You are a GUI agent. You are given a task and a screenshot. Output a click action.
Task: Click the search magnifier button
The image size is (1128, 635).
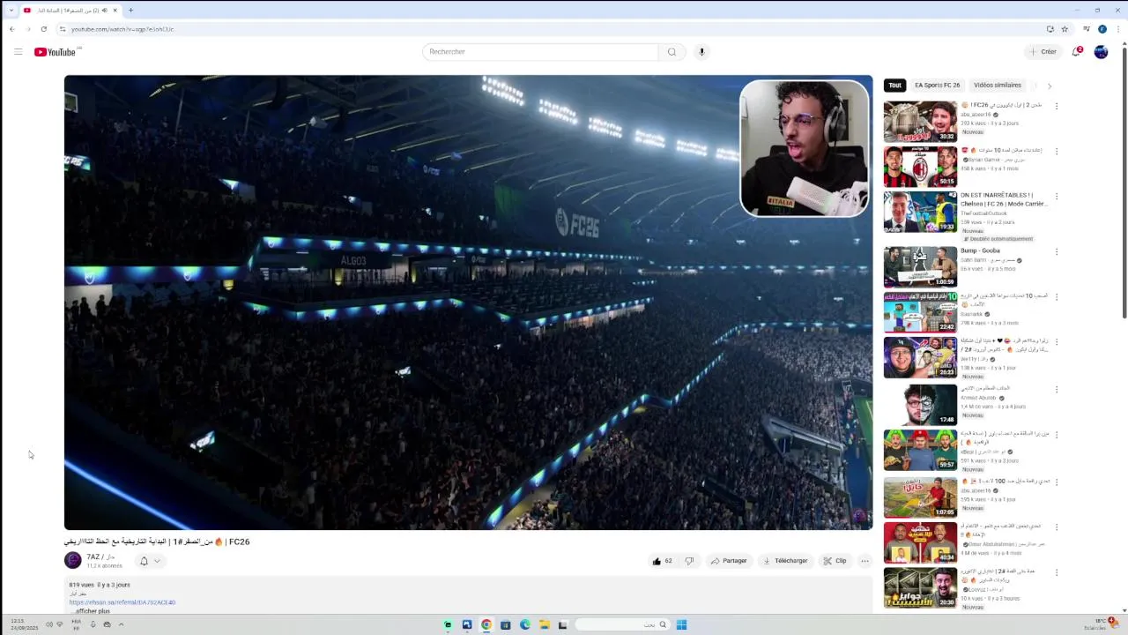click(672, 52)
